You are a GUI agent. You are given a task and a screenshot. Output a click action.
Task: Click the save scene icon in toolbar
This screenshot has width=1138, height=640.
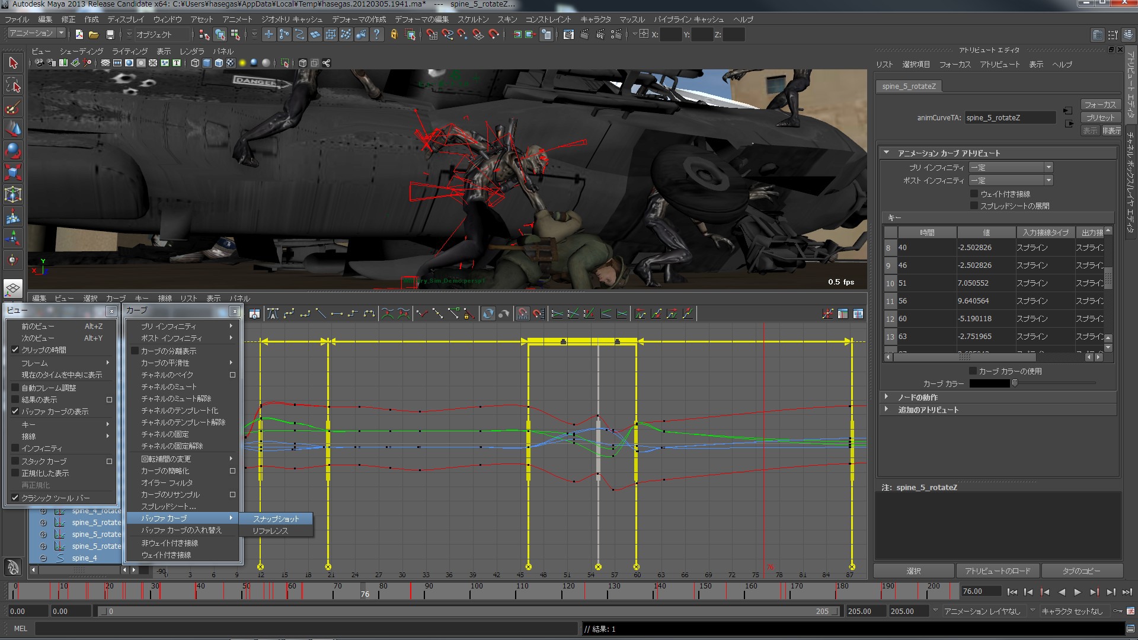click(110, 35)
